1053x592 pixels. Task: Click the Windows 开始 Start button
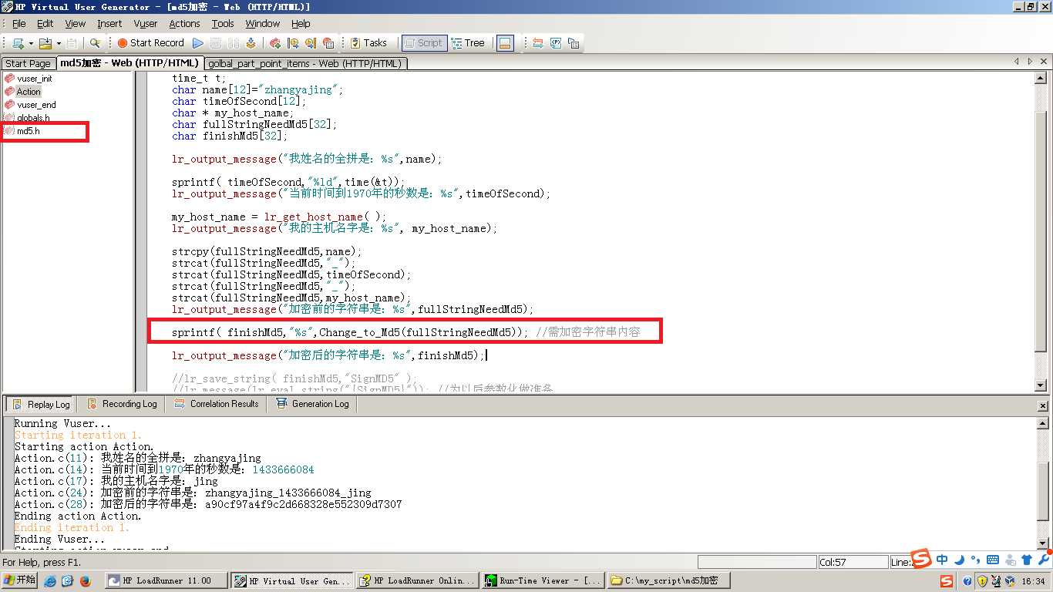(x=19, y=580)
